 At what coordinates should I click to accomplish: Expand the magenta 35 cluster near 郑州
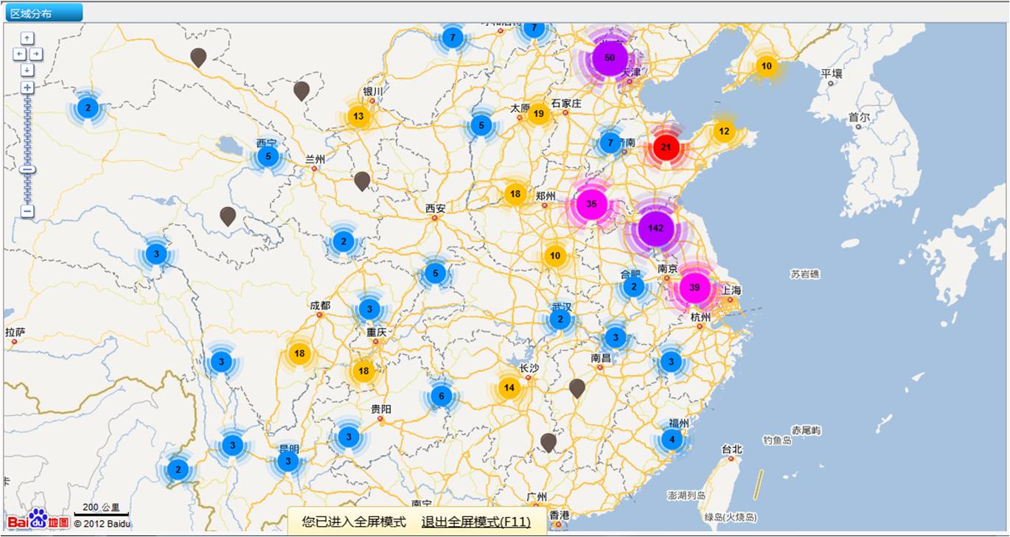tap(591, 204)
